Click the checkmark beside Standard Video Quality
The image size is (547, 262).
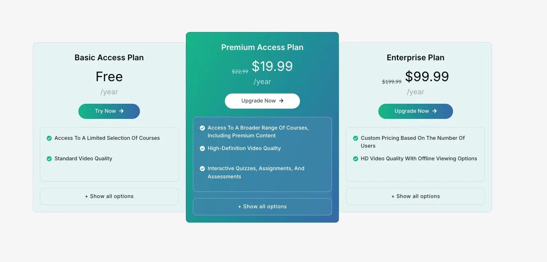[x=48, y=159]
